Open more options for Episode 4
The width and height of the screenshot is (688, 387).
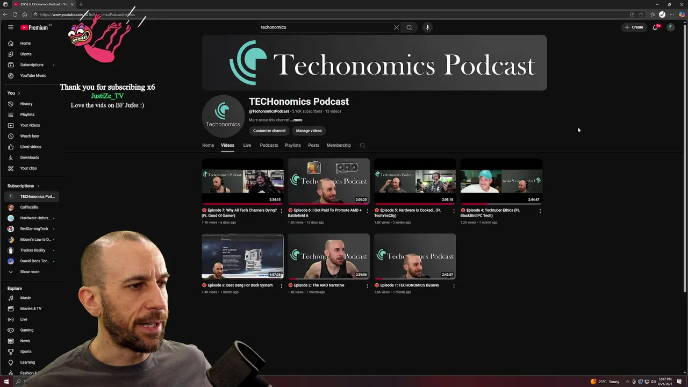[540, 211]
